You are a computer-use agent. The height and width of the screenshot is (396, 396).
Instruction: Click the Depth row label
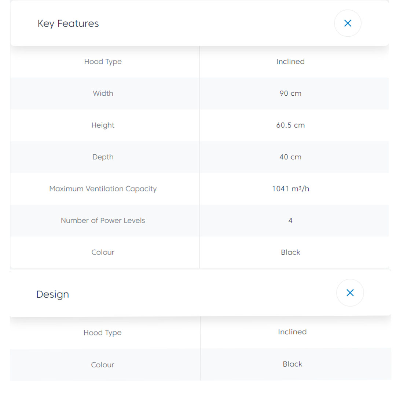[x=103, y=157]
